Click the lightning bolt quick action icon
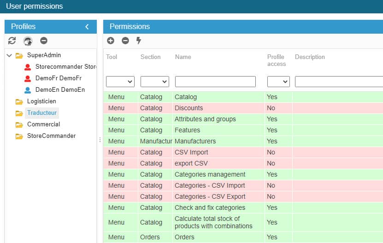383x243 pixels. click(x=139, y=41)
